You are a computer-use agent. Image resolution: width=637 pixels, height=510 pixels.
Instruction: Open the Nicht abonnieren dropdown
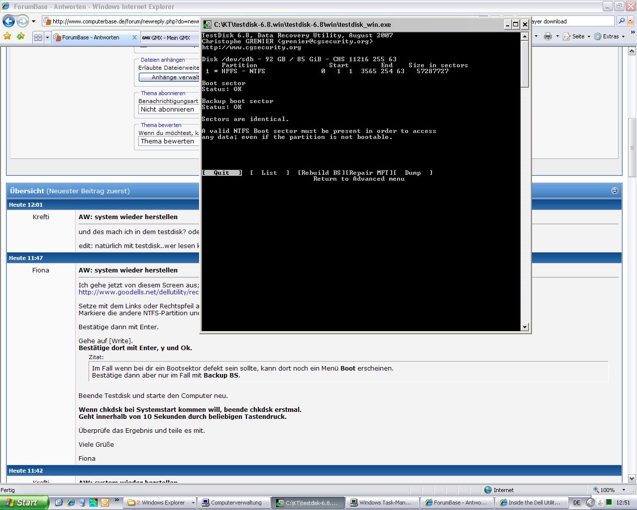coord(169,109)
